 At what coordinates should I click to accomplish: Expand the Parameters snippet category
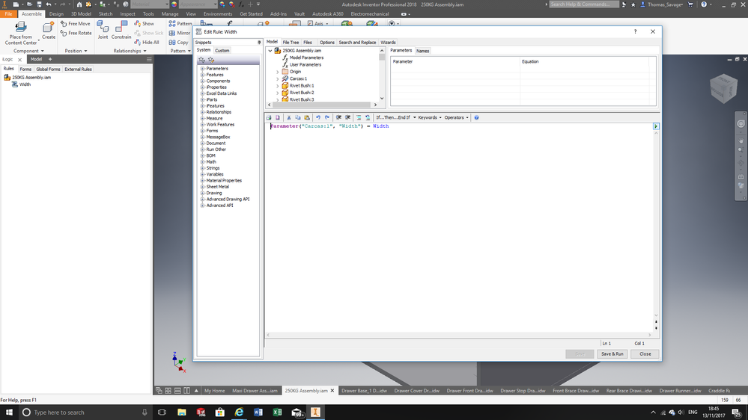[x=203, y=69]
